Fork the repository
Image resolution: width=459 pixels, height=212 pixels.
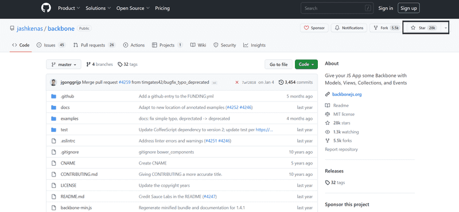coord(386,28)
